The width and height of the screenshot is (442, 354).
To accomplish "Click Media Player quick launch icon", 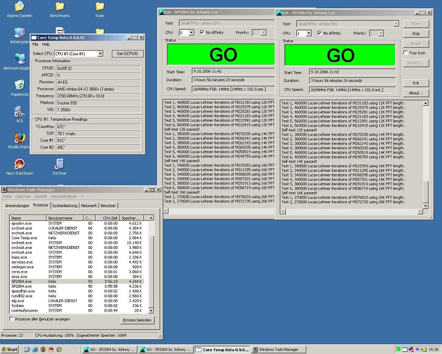I will tap(59, 349).
